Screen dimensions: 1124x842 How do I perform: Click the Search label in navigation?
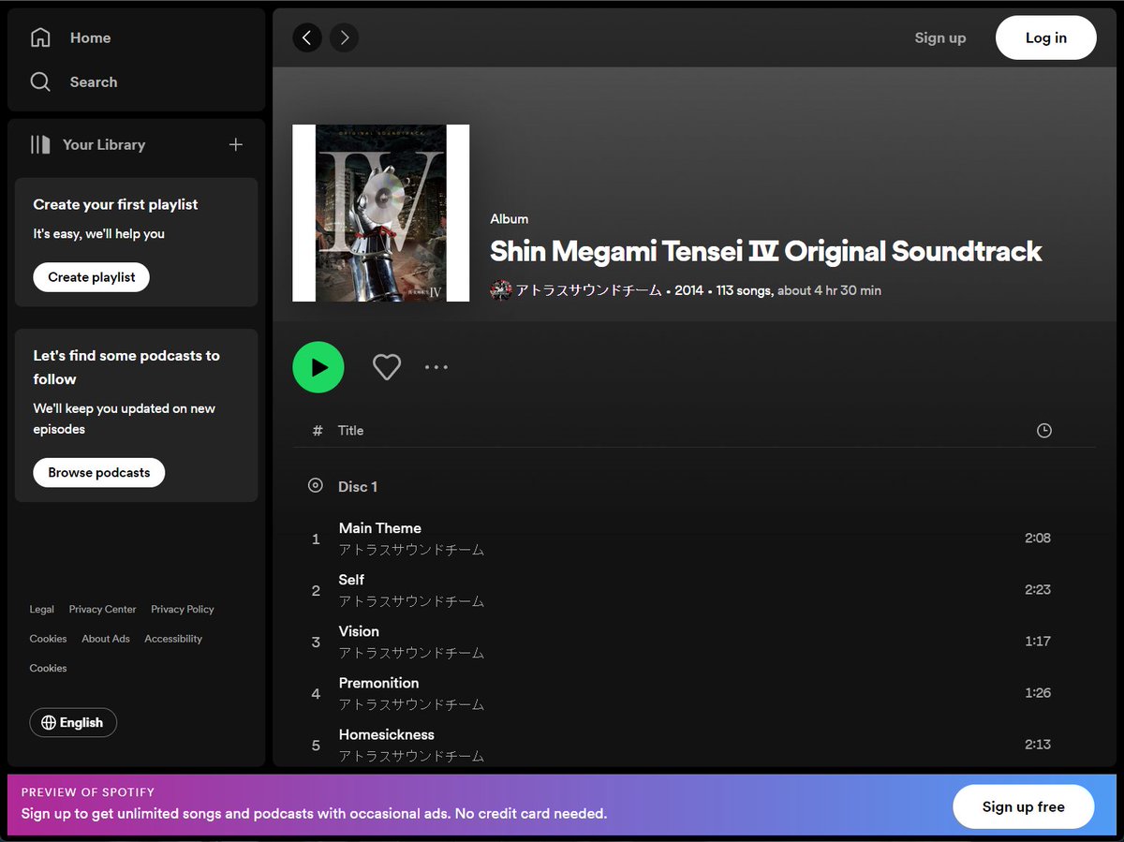94,81
